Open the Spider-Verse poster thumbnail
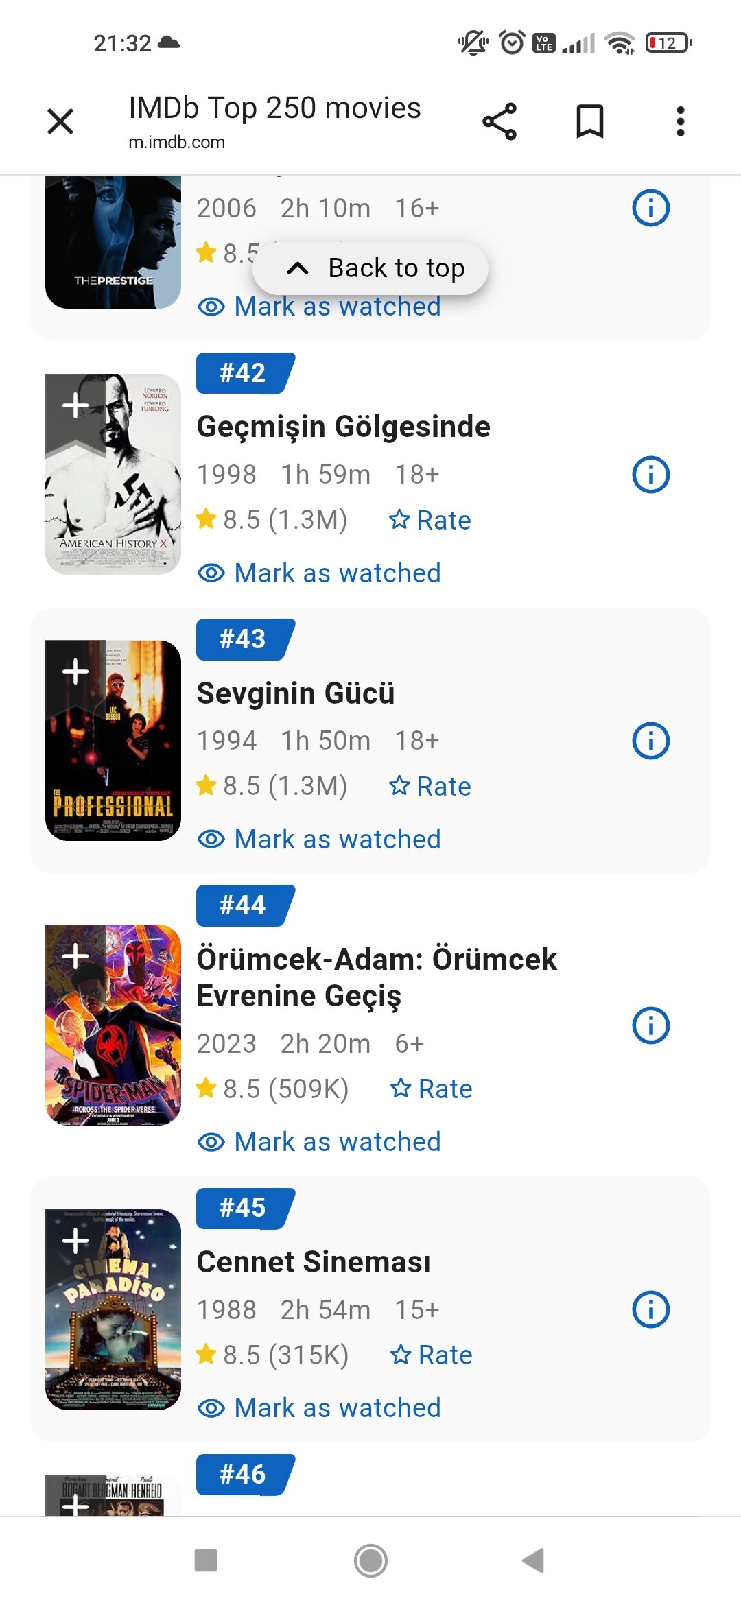This screenshot has width=741, height=1605. [113, 1025]
